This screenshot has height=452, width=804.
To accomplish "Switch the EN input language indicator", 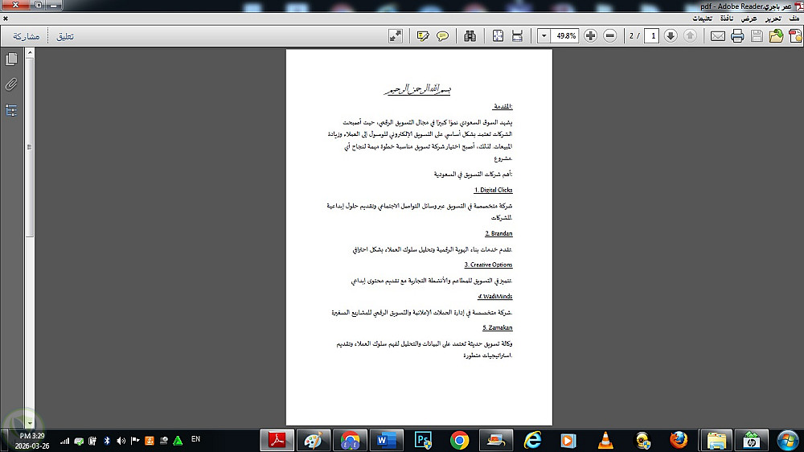I will 195,439.
